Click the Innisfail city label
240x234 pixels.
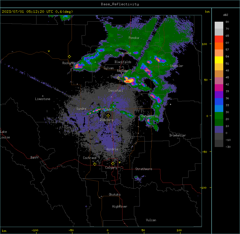[116, 91]
